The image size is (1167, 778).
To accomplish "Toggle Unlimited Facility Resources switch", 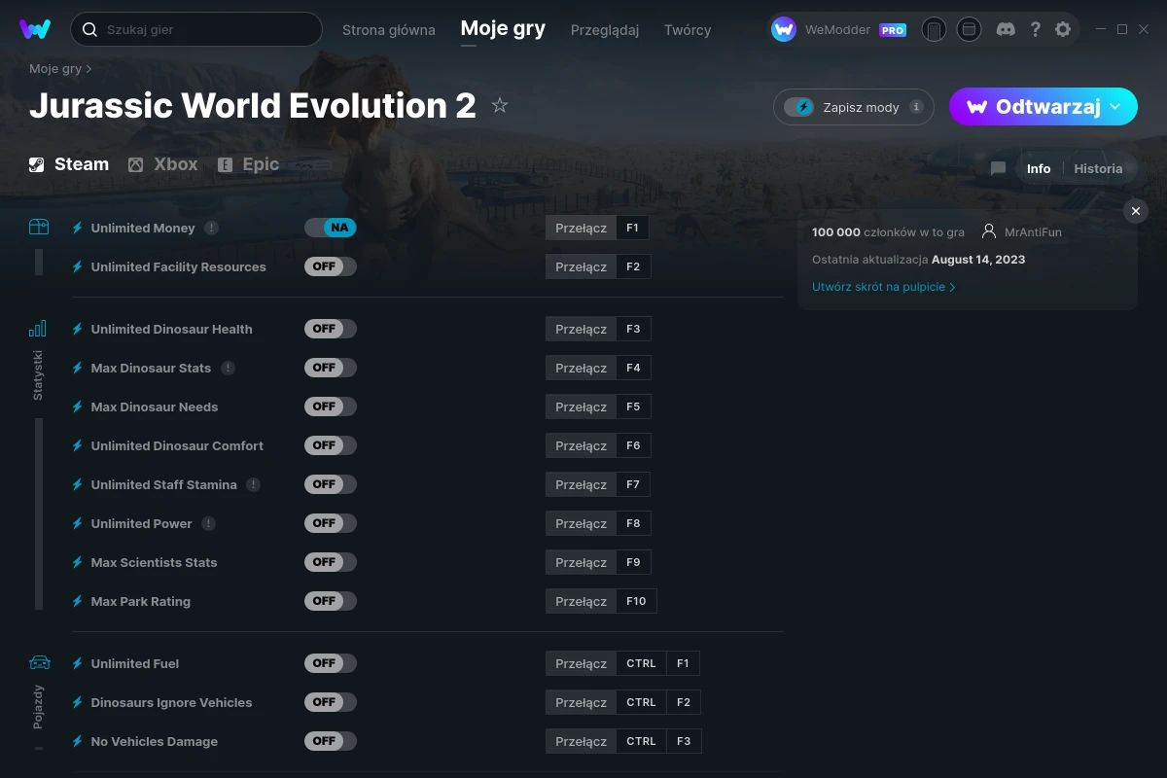I will point(331,266).
